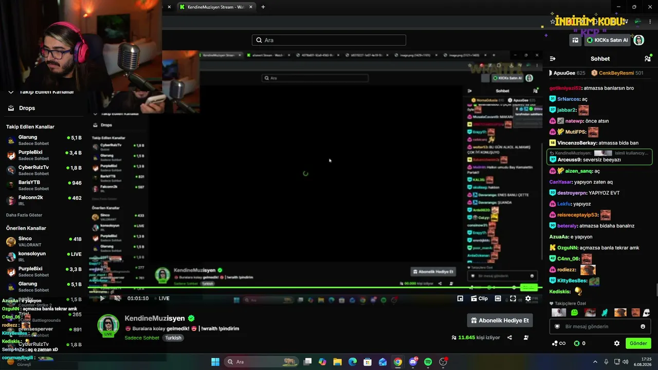Open CyberRulzTv in followed channels list
658x370 pixels.
[x=44, y=170]
